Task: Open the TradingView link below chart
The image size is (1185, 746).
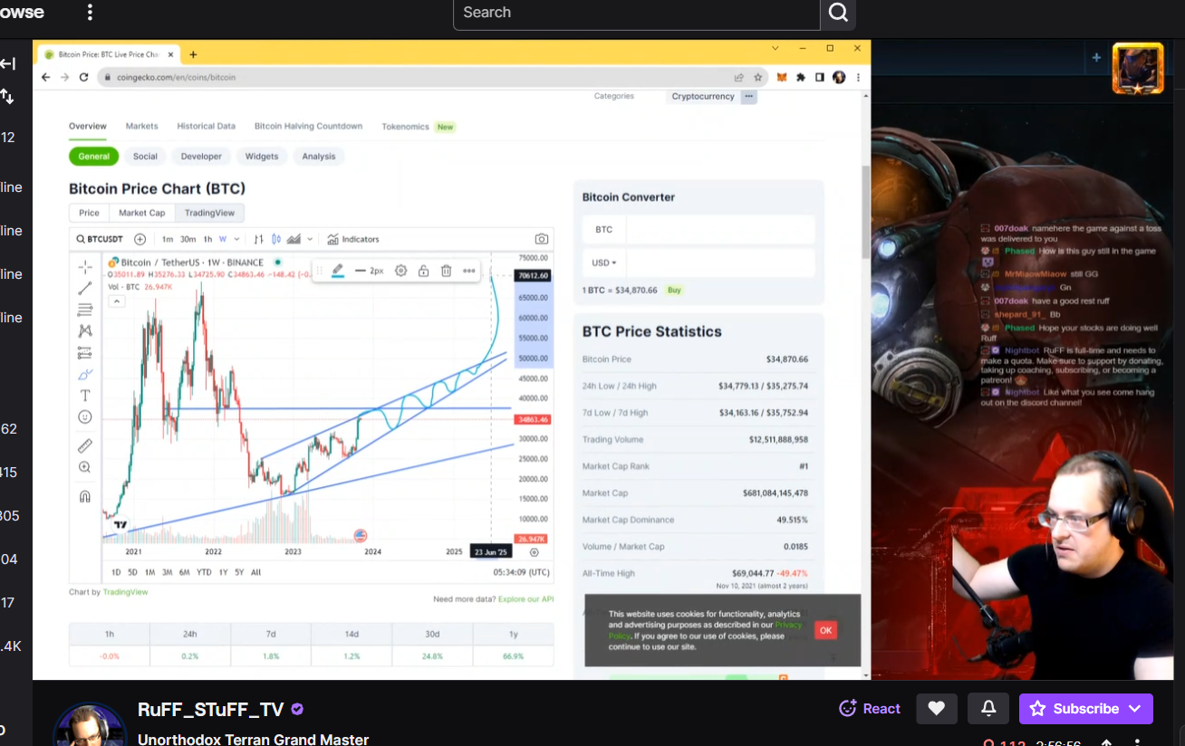Action: coord(125,592)
